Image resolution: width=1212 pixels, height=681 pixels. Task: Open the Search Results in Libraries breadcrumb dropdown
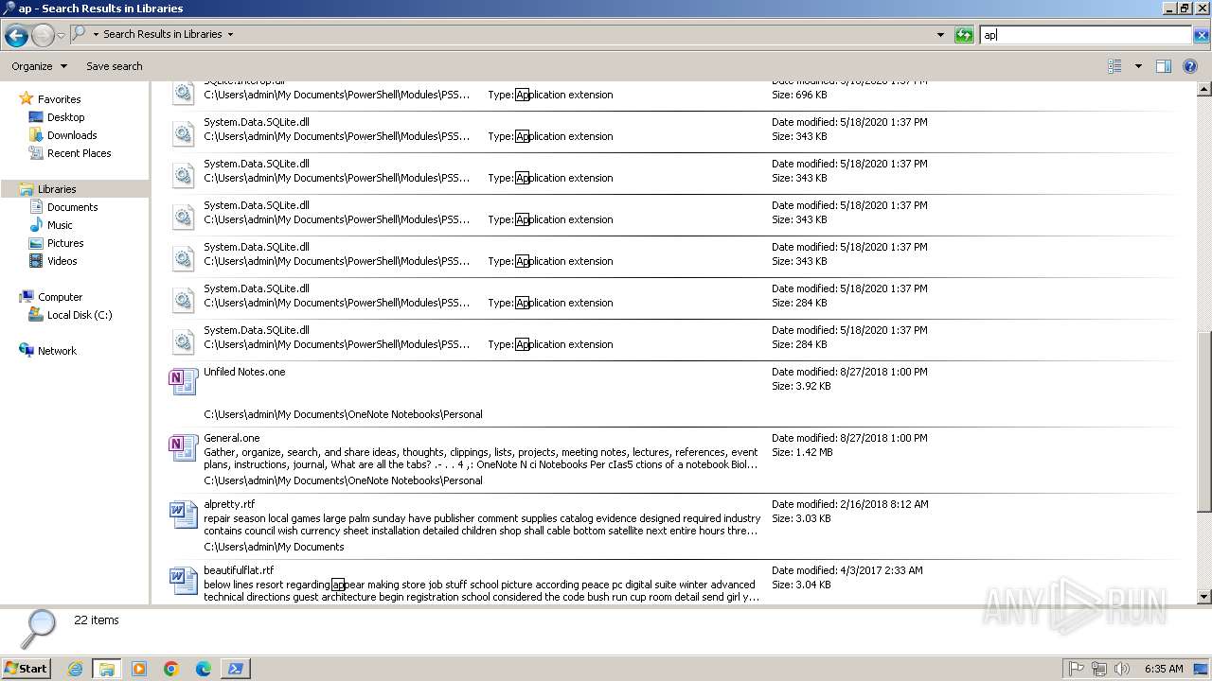click(x=230, y=34)
